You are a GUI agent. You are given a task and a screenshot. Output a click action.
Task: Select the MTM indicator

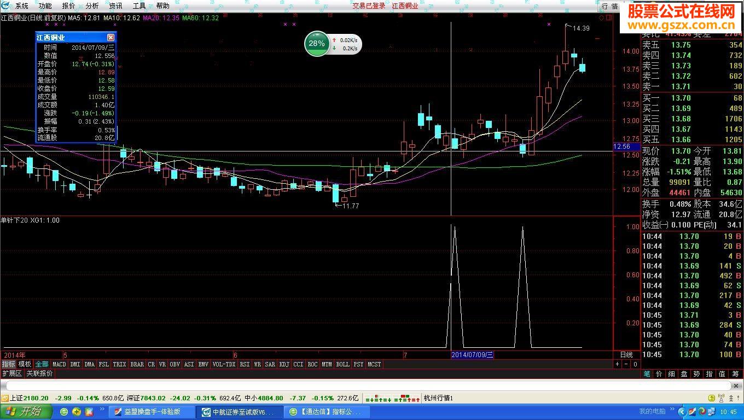[327, 364]
